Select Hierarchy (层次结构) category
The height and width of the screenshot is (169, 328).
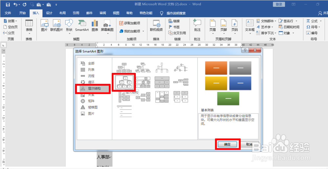pyautogui.click(x=94, y=89)
